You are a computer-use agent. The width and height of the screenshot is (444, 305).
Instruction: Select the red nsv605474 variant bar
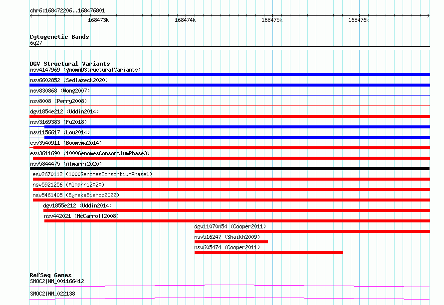[x=269, y=252]
